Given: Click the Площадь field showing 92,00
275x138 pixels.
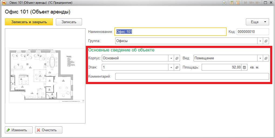Looking at the screenshot, I should [x=222, y=67].
